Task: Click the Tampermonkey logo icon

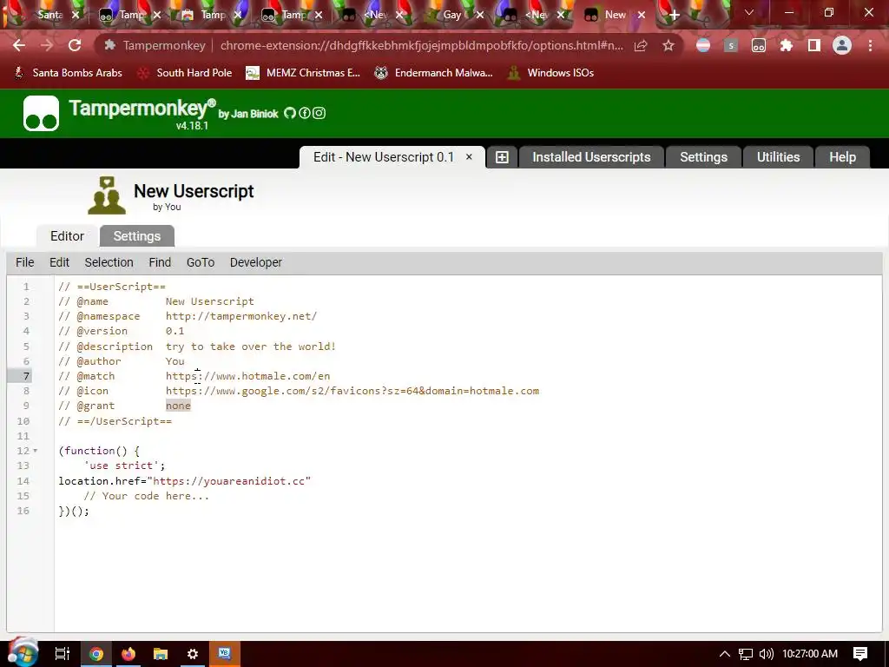Action: coord(41,114)
